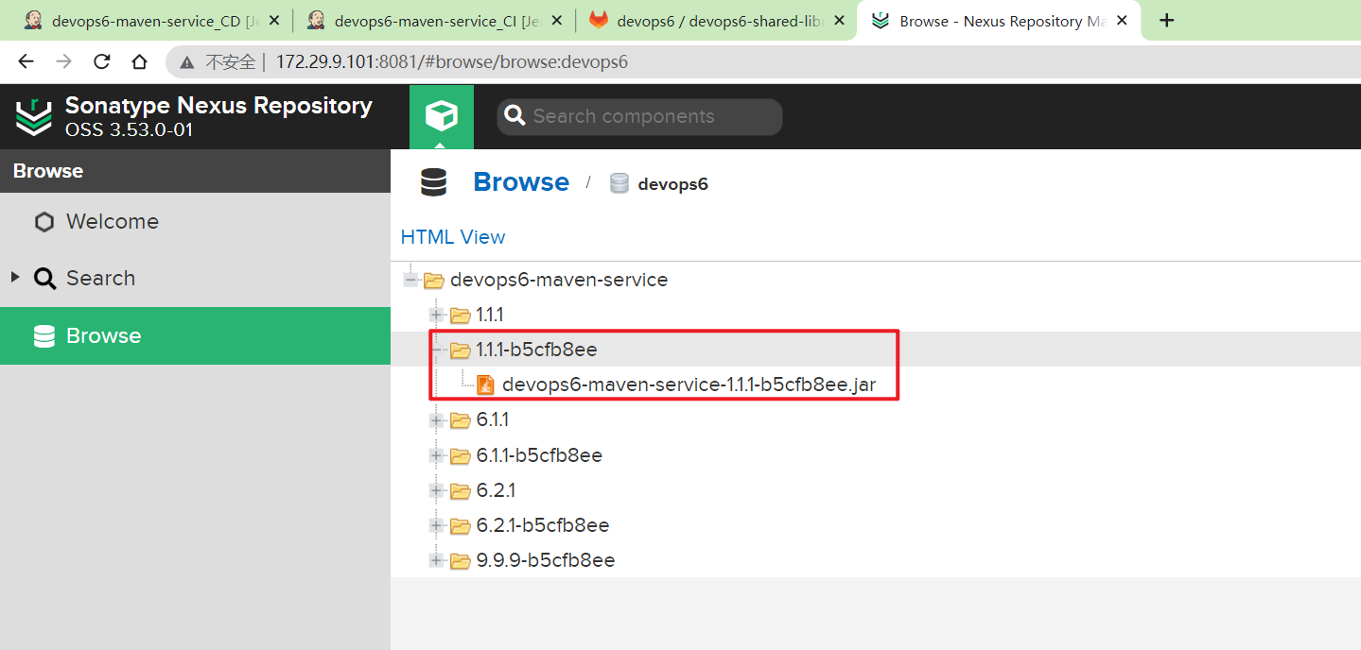Click the Browse breadcrumb heading link
1361x650 pixels.
pyautogui.click(x=521, y=182)
